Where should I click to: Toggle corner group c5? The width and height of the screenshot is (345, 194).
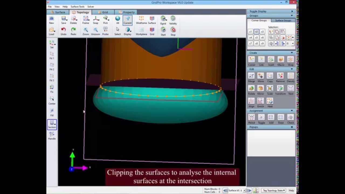pyautogui.click(x=256, y=38)
